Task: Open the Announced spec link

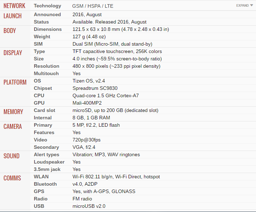Action: [x=47, y=14]
